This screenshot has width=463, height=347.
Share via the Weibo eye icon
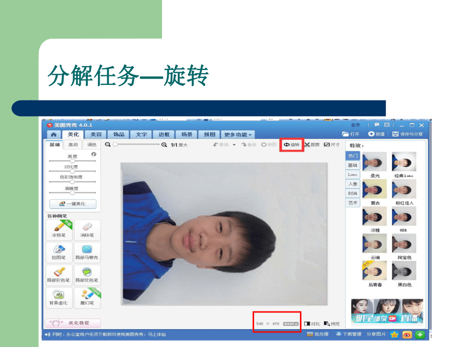click(407, 335)
